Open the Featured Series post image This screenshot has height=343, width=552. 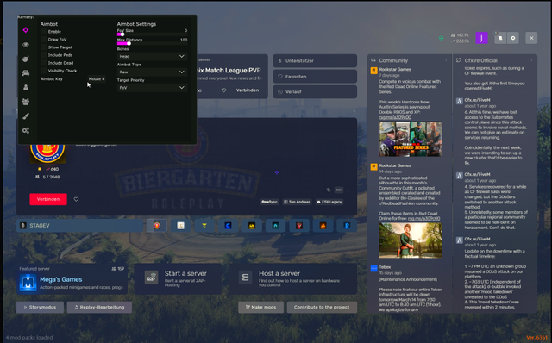(x=411, y=139)
